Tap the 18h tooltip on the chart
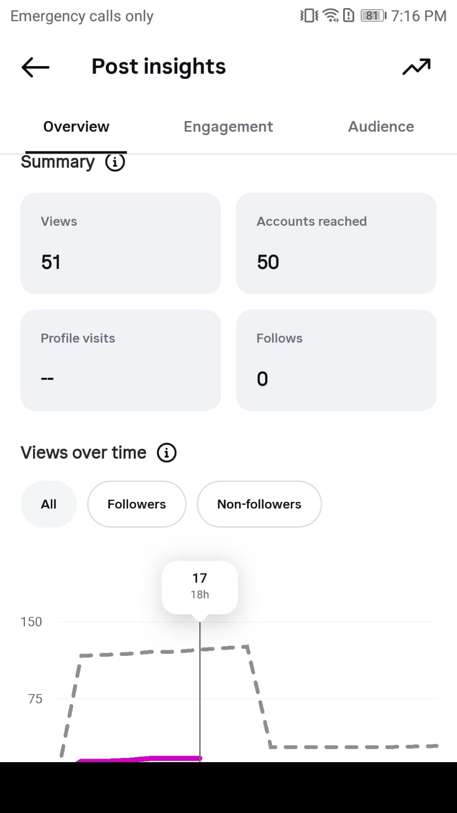The height and width of the screenshot is (813, 457). click(x=200, y=586)
